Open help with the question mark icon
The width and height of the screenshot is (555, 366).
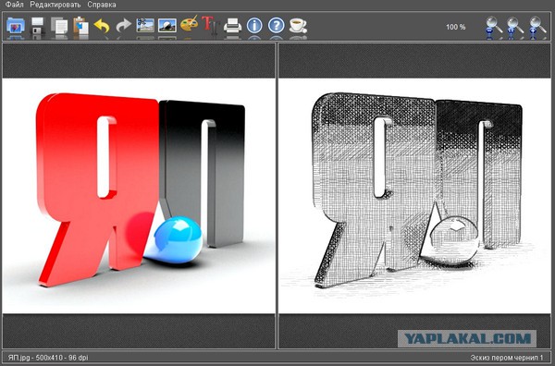click(x=276, y=26)
